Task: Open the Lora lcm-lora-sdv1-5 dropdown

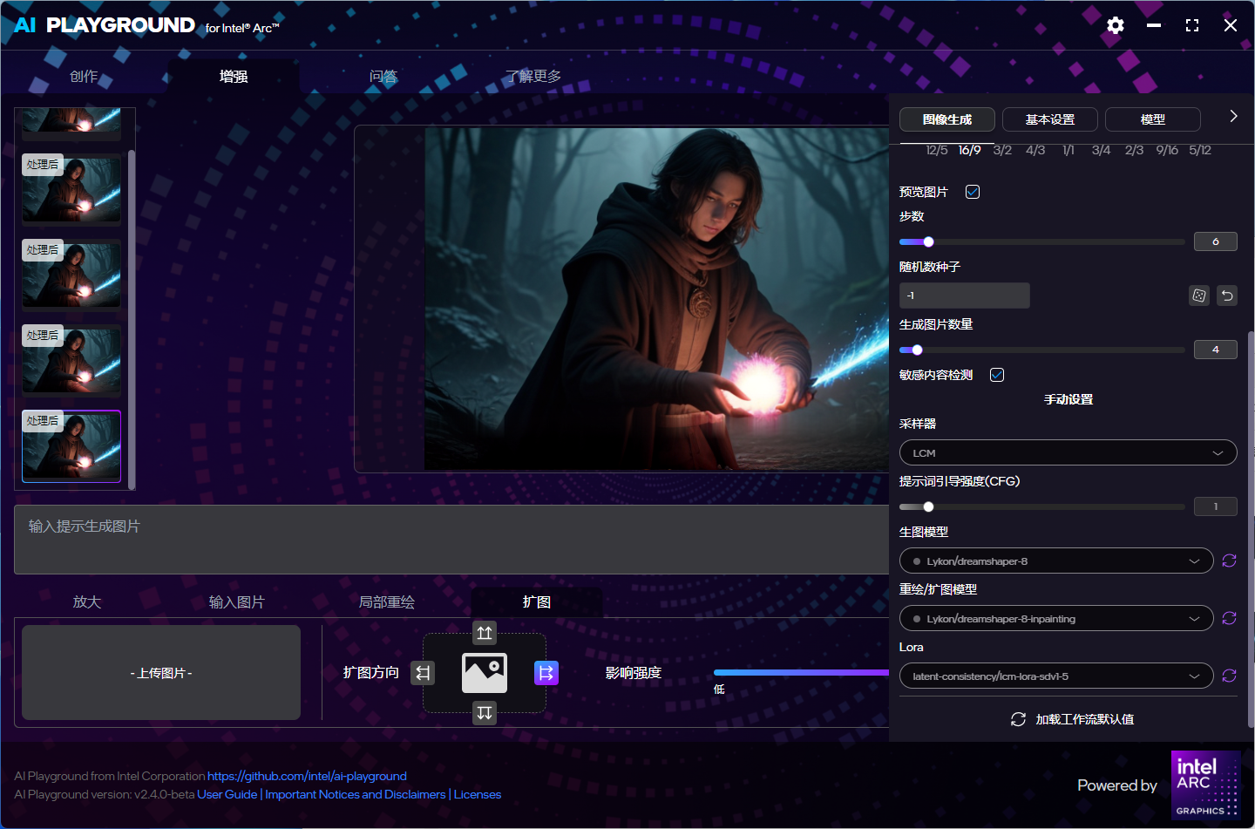Action: pyautogui.click(x=1056, y=676)
